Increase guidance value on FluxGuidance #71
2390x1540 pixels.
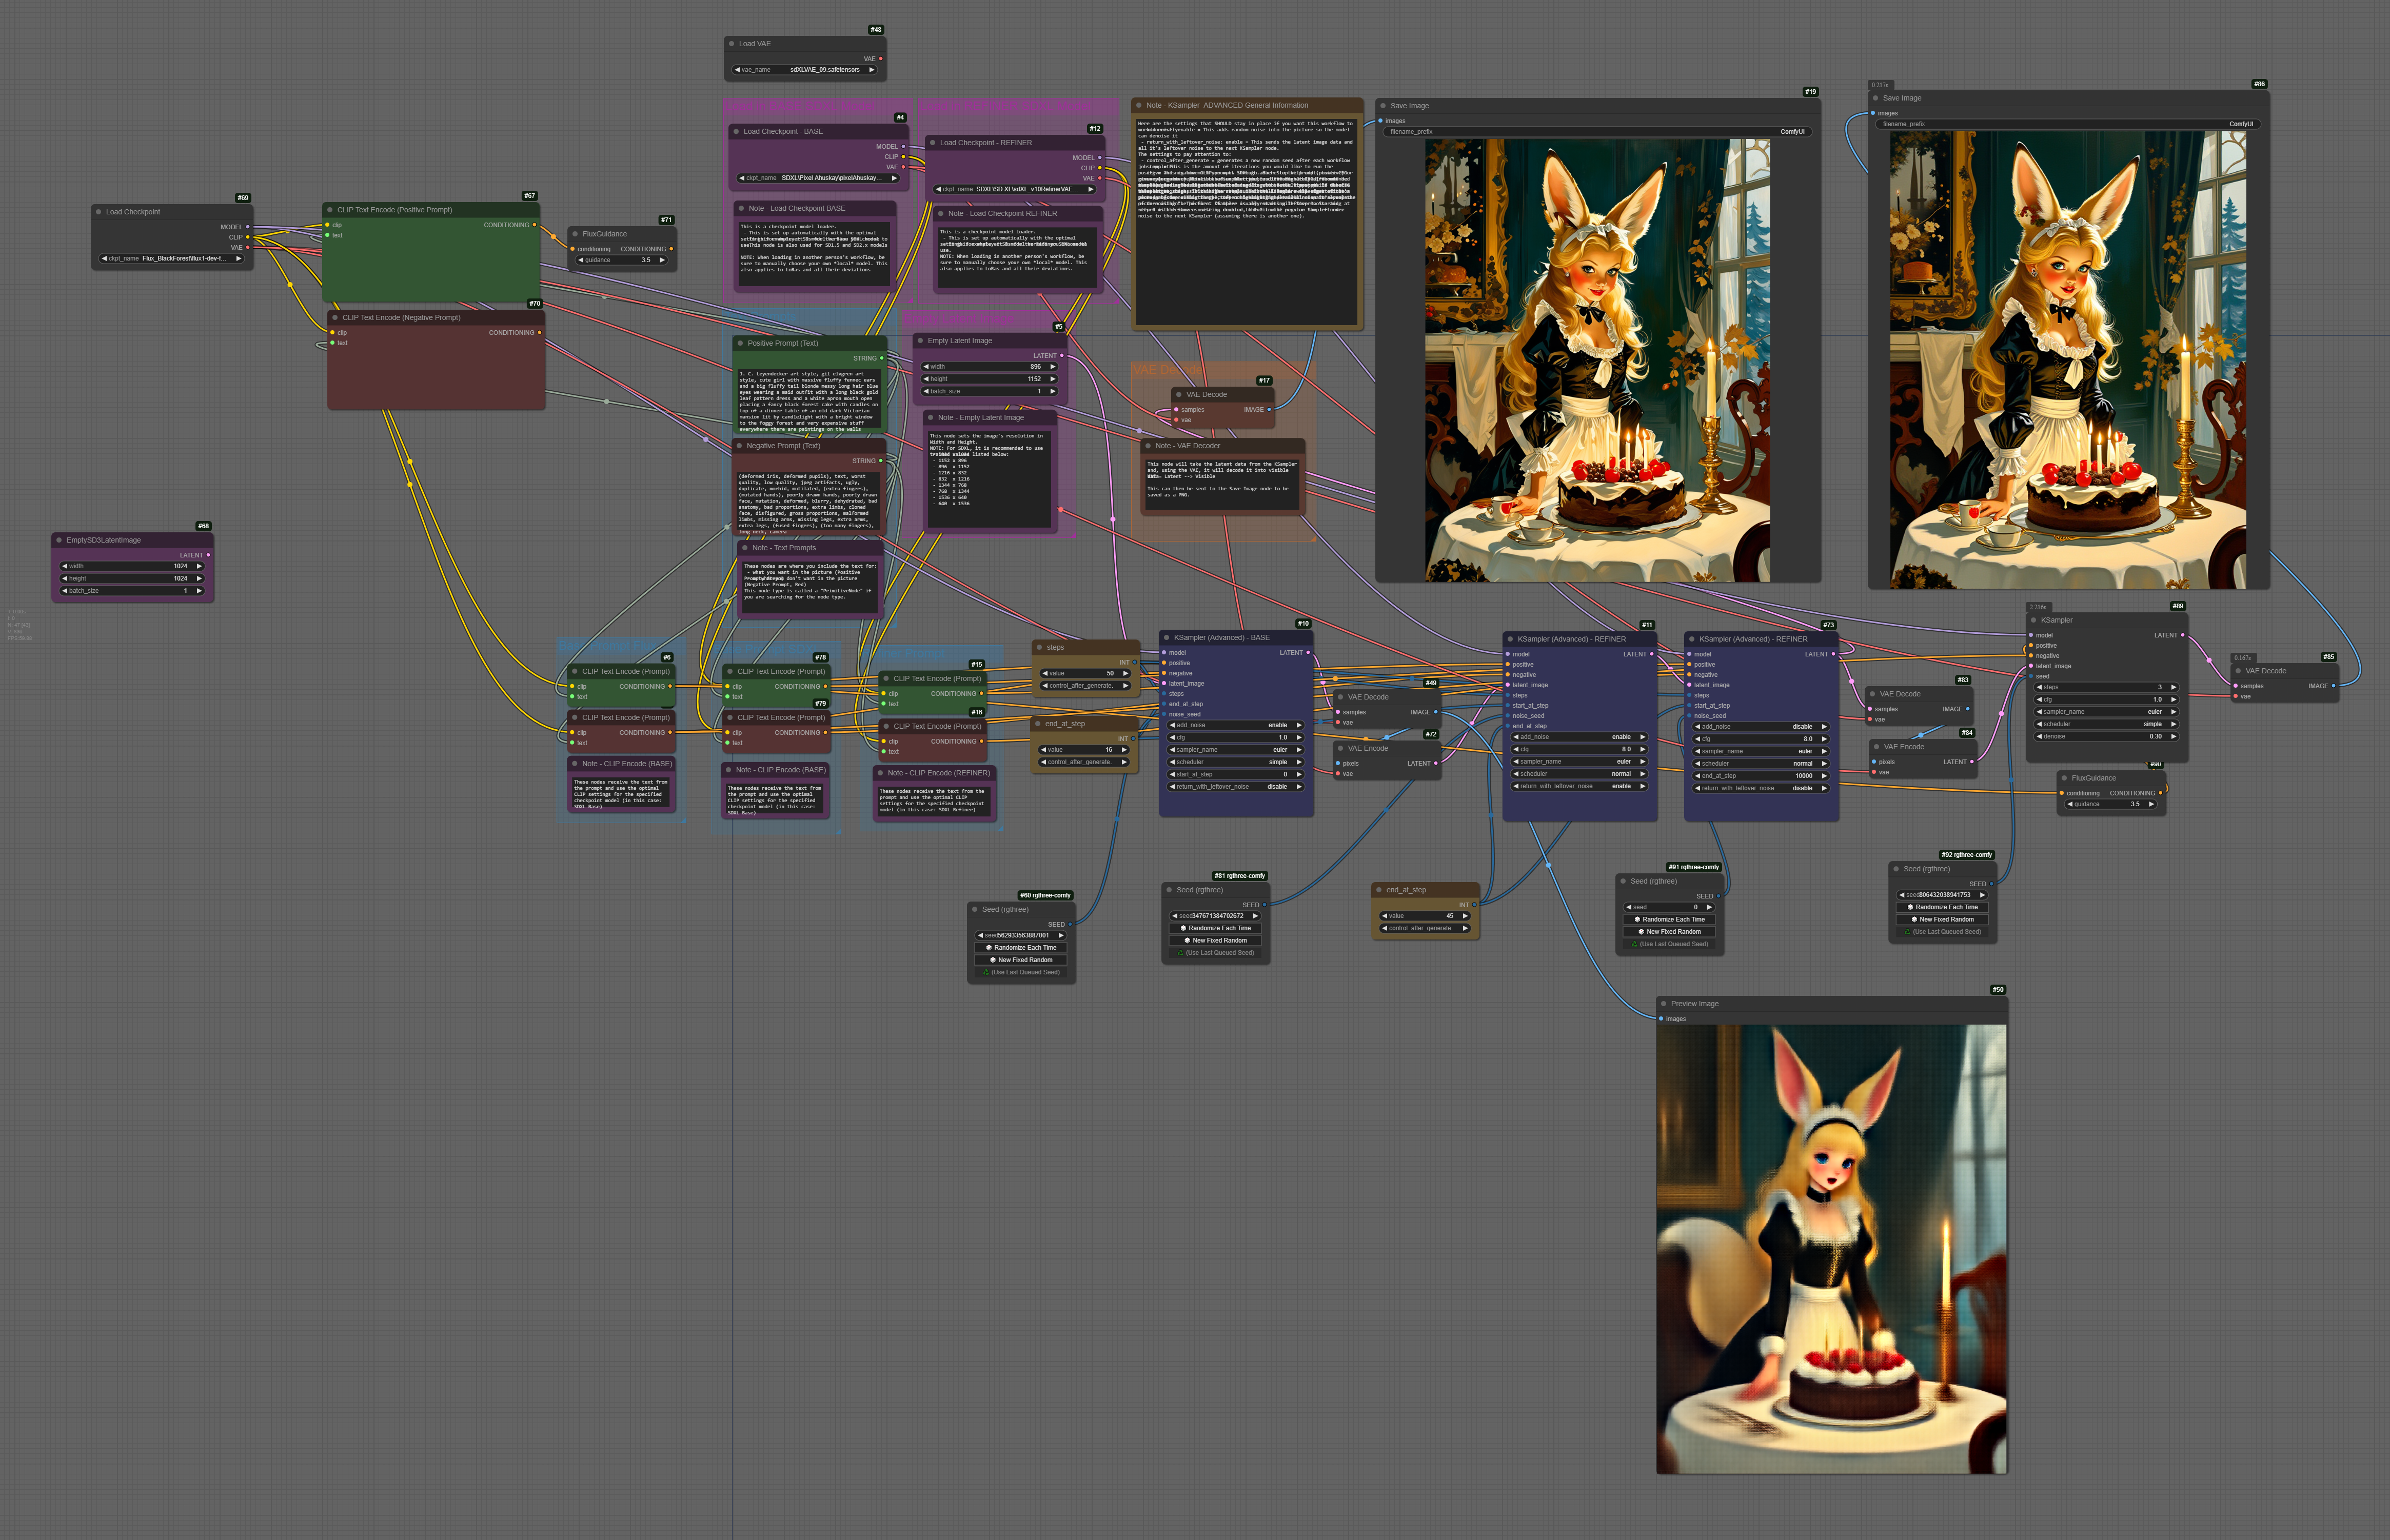pyautogui.click(x=662, y=260)
